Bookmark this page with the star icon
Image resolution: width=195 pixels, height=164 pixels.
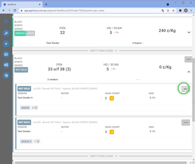click(173, 11)
